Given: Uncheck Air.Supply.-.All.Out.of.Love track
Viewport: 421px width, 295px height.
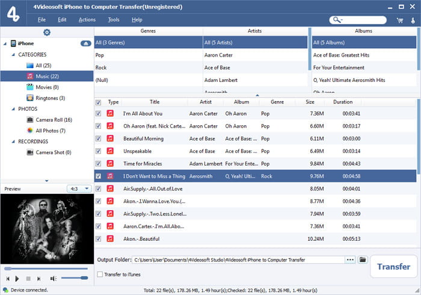Looking at the screenshot, I should click(99, 188).
